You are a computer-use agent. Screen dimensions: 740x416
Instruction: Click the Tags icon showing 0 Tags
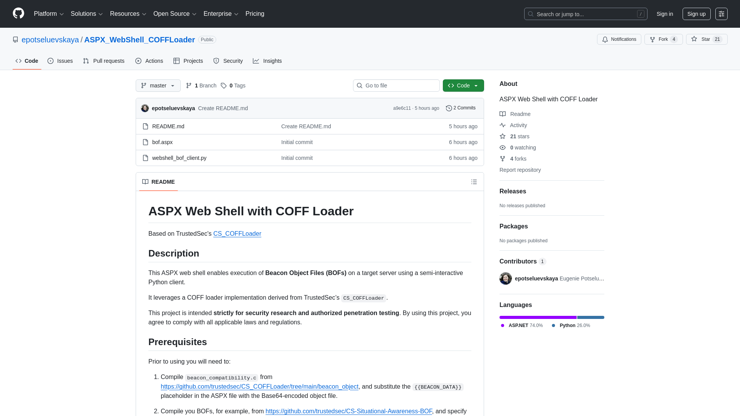point(224,86)
